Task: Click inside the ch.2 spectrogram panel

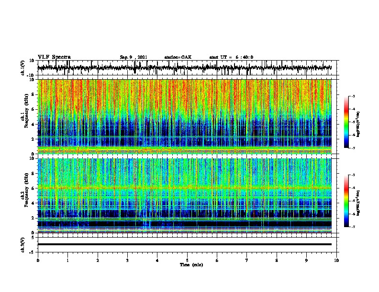Action: coord(185,196)
